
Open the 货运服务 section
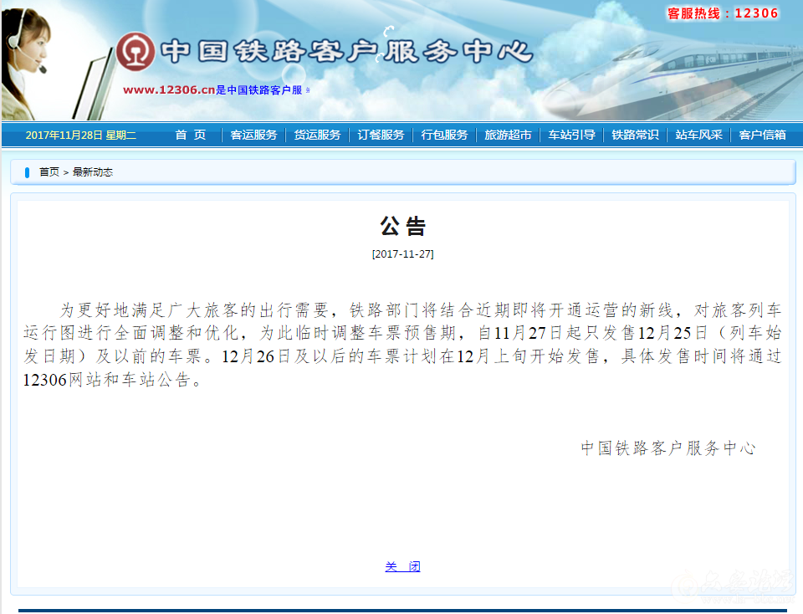tap(317, 134)
